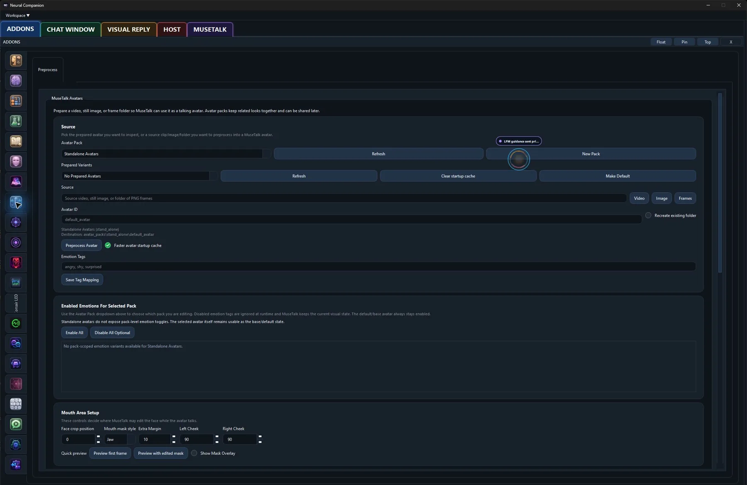Viewport: 747px width, 485px height.
Task: Increase the Extra Margin stepper
Action: click(x=174, y=436)
